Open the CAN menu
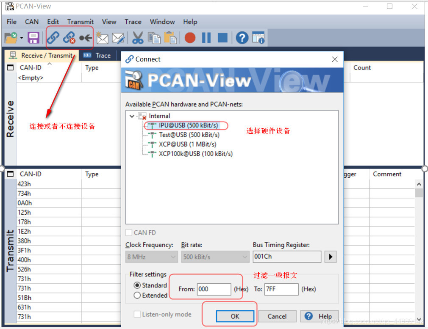The height and width of the screenshot is (329, 428). coord(32,22)
